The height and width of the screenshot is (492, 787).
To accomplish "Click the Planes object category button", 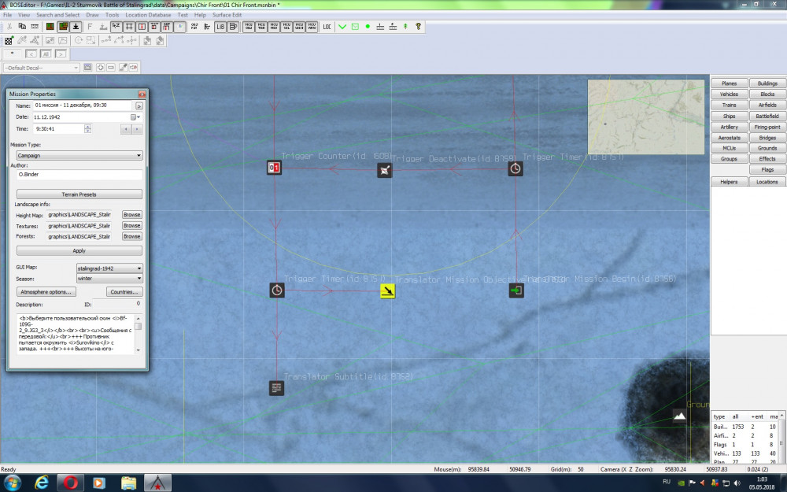I will 729,83.
